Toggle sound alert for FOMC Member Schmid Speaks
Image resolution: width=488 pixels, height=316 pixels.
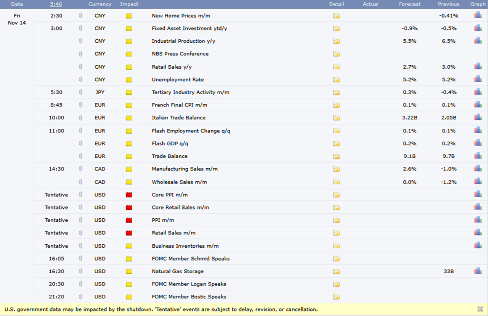pos(80,258)
